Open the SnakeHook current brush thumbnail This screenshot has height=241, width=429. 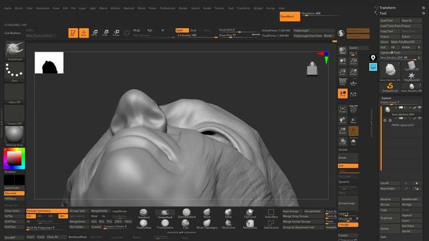tap(15, 51)
